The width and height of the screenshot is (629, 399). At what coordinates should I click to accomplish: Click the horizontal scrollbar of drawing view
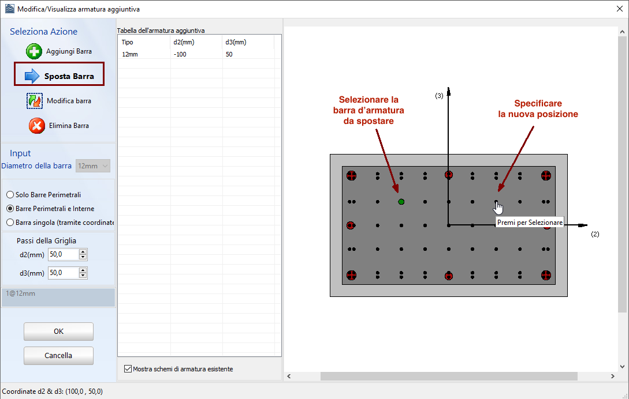(449, 377)
